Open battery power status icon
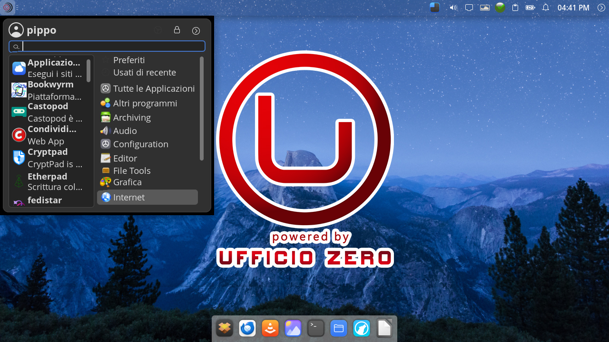Image resolution: width=609 pixels, height=342 pixels. [530, 8]
